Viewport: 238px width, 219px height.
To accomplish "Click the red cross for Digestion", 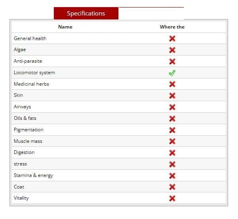I will coord(172,153).
